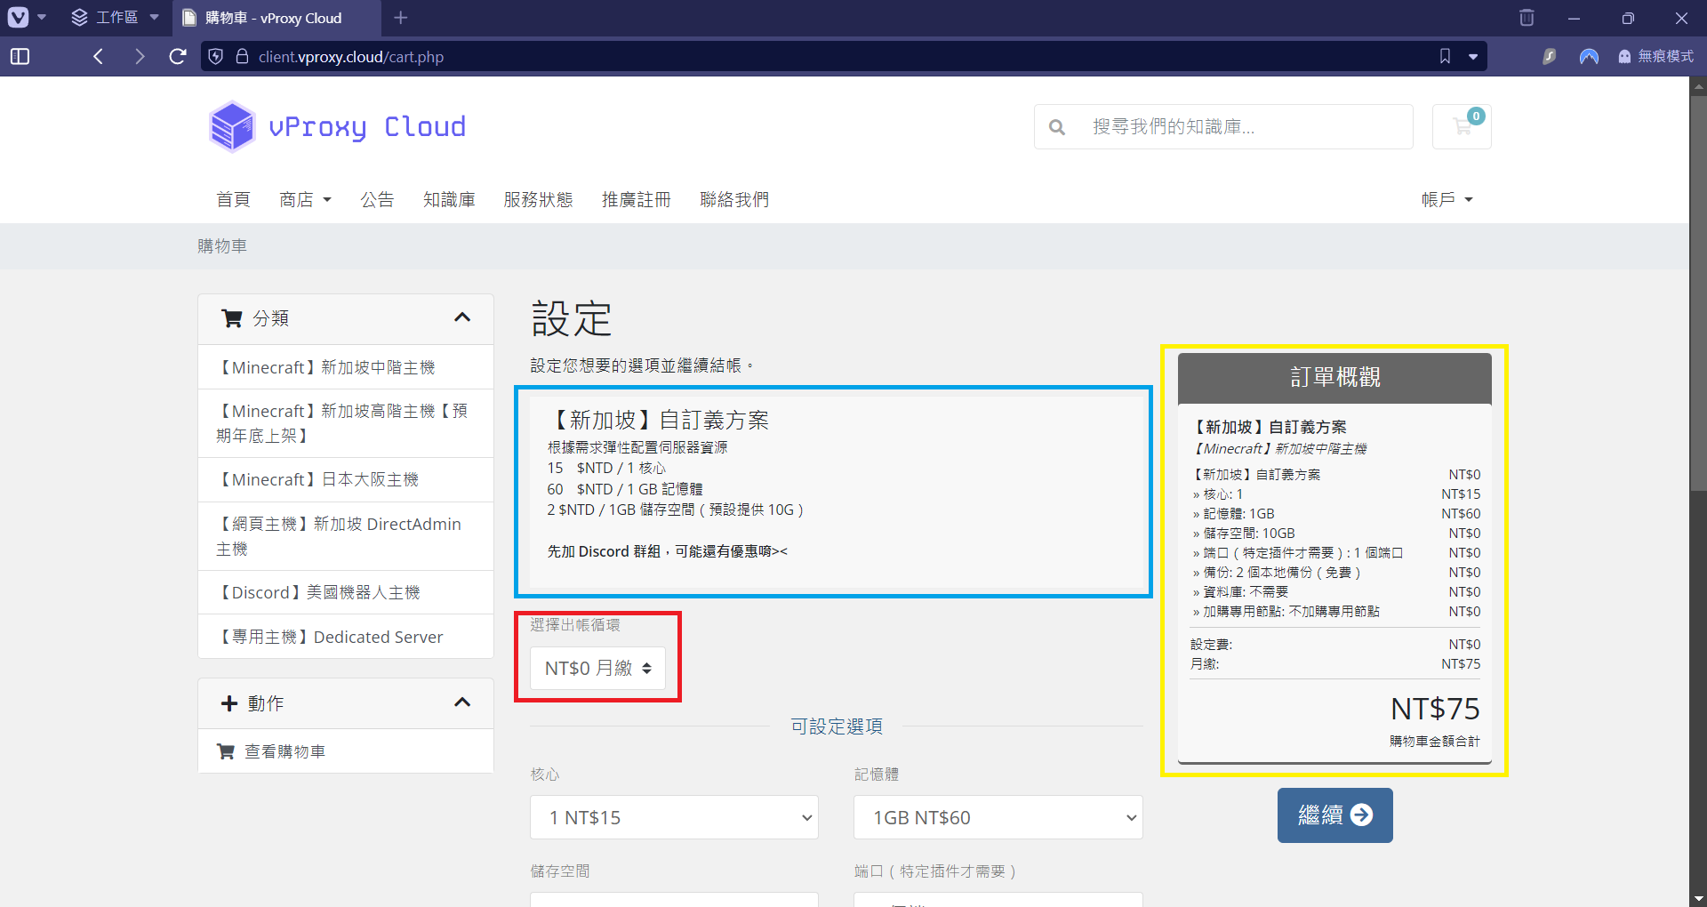Open the 帳戶 account menu
This screenshot has width=1707, height=907.
click(1447, 200)
